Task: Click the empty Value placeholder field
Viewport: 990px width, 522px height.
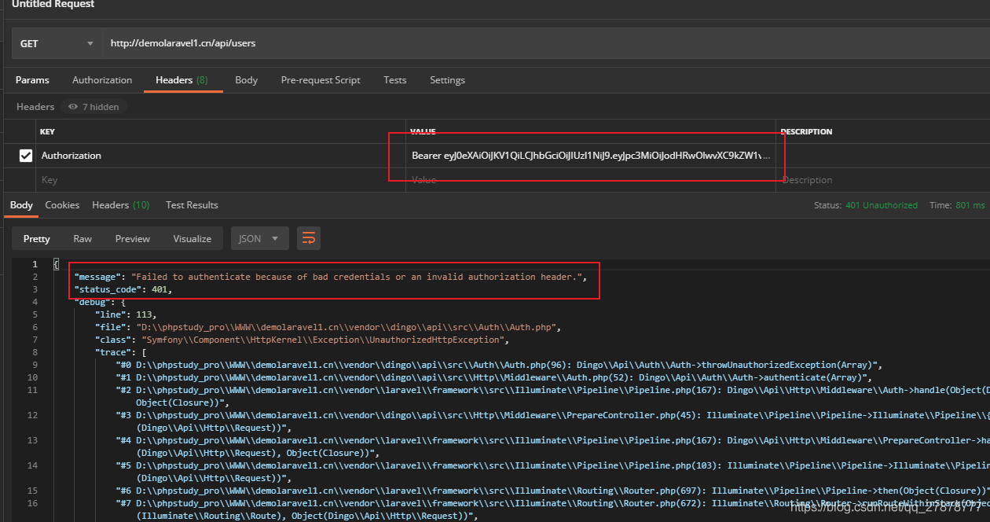Action: 591,180
